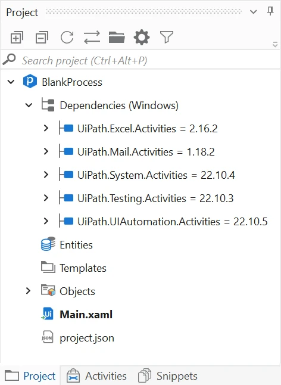This screenshot has height=385, width=281.
Task: Click the Collapse All toolbar icon
Action: 42,38
